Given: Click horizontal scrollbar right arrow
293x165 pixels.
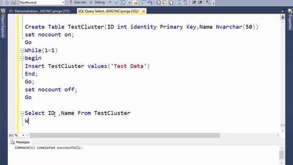Looking at the screenshot, I should pos(278,135).
